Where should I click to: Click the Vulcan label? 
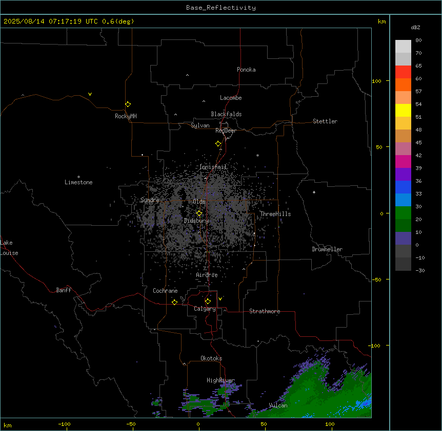coord(278,405)
